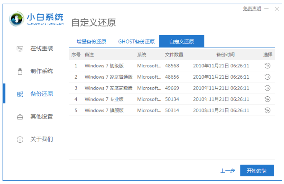Screen dimensions: 284x184
Task: Click the 关于我们 info icon
Action: (20, 139)
